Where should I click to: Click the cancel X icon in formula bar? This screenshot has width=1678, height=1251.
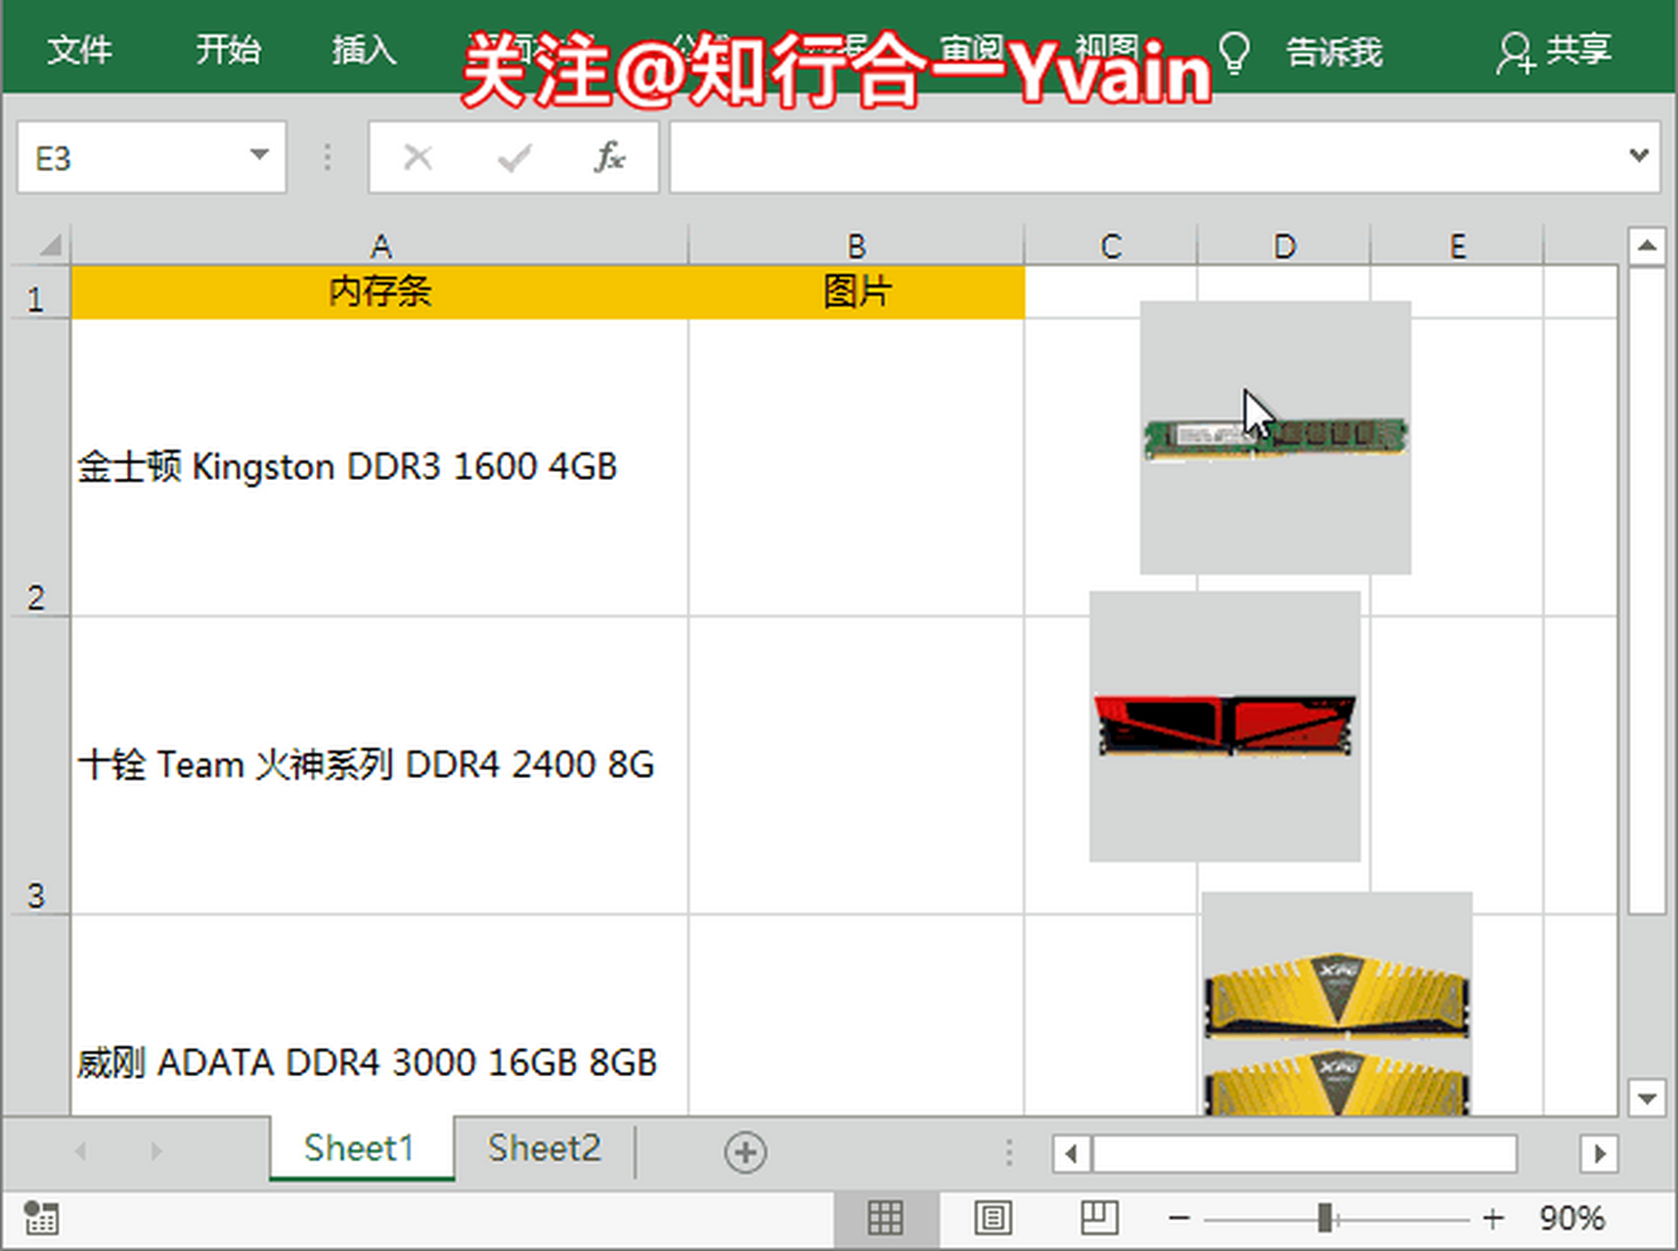coord(419,156)
